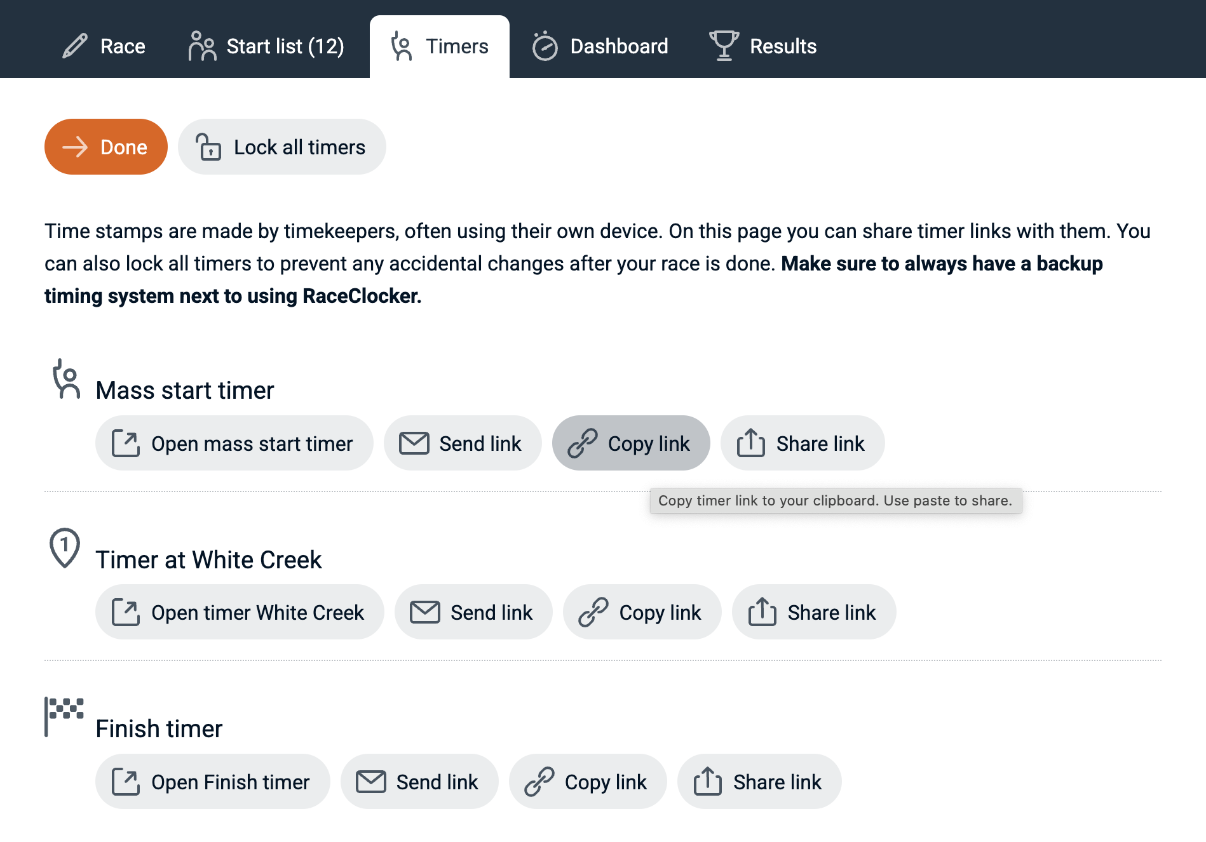Image resolution: width=1206 pixels, height=842 pixels.
Task: Click external-link icon on Open Finish timer
Action: point(126,782)
